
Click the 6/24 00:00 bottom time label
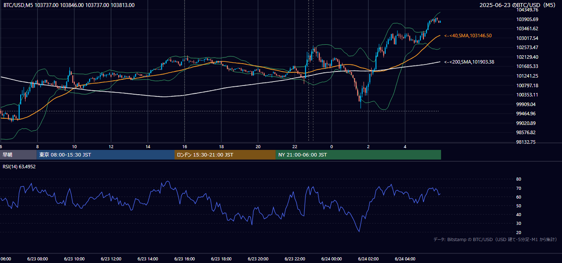[332, 259]
